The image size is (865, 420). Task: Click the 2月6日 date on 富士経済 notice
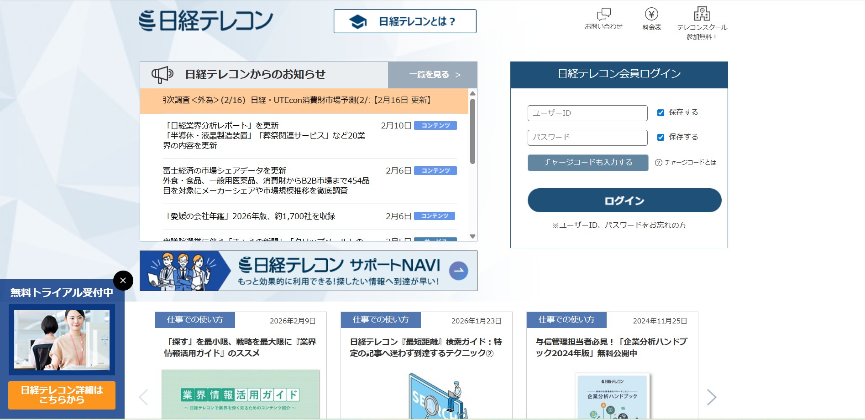398,171
